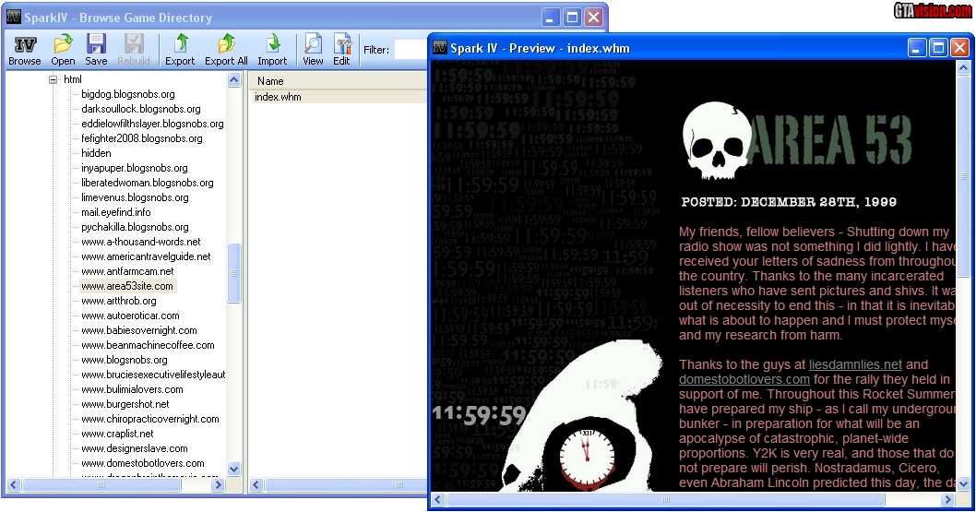Maximize the Preview index.whm window
This screenshot has width=976, height=512.
pyautogui.click(x=938, y=48)
